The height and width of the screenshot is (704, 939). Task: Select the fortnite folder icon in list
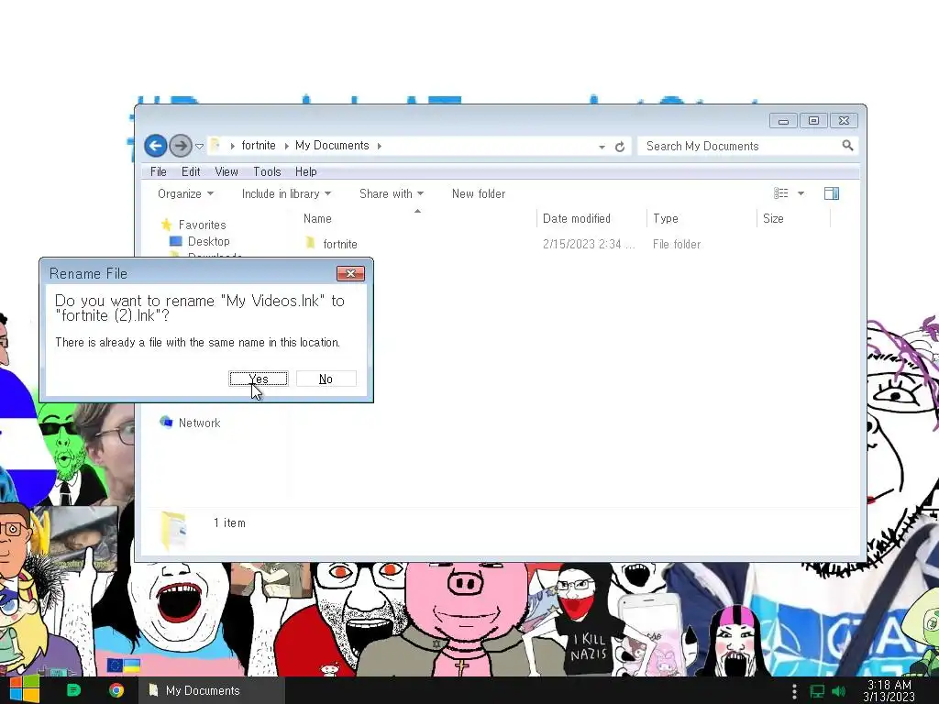click(x=310, y=243)
